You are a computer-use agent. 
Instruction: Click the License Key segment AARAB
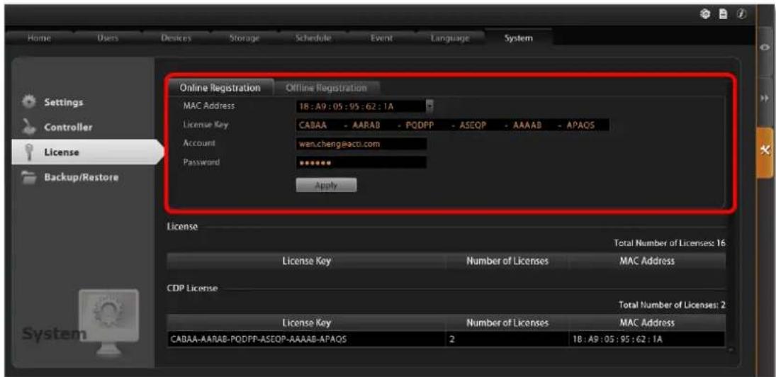coord(366,125)
